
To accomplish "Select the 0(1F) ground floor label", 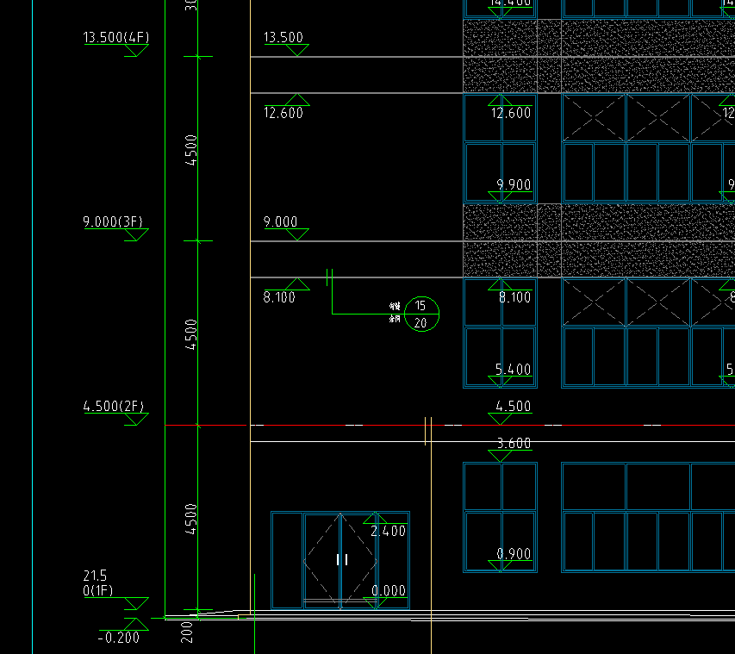I will (98, 590).
